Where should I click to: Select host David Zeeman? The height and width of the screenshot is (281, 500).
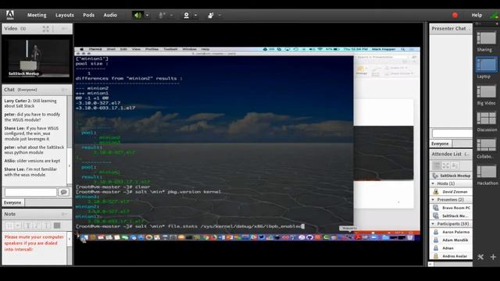tap(452, 192)
